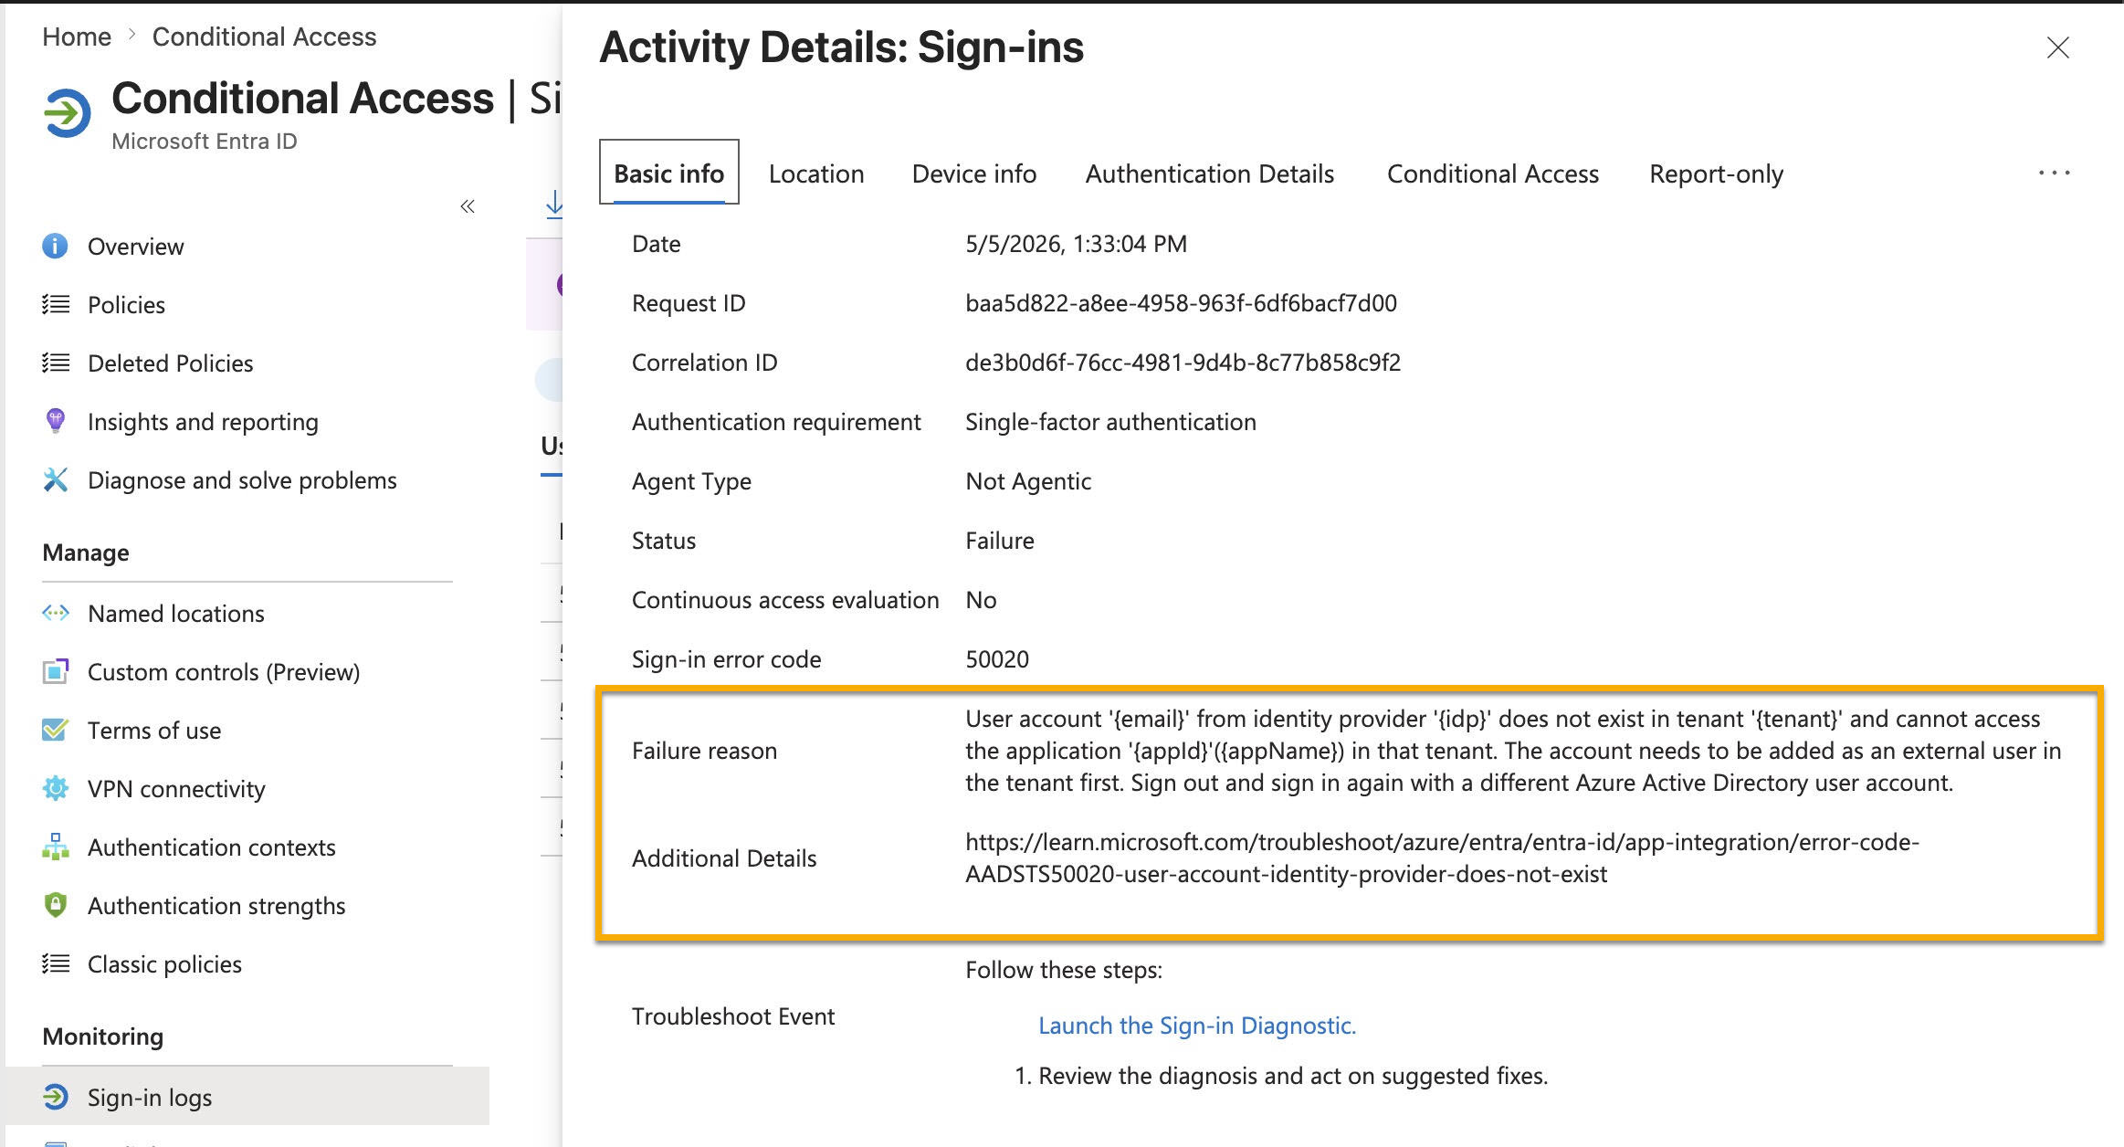
Task: Close the Activity Details panel
Action: (2058, 47)
